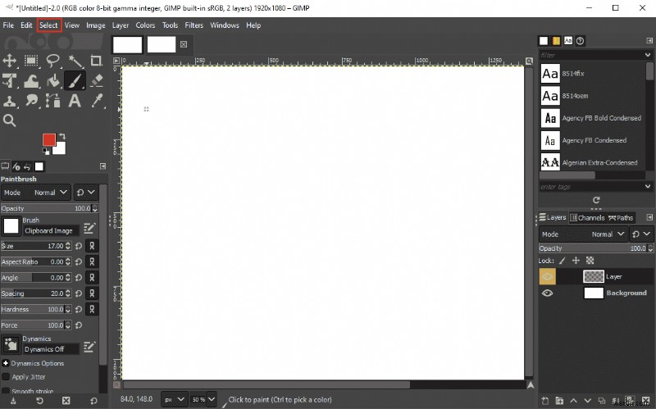This screenshot has height=409, width=656.
Task: Open the zoom level dropdown arrow
Action: [212, 399]
